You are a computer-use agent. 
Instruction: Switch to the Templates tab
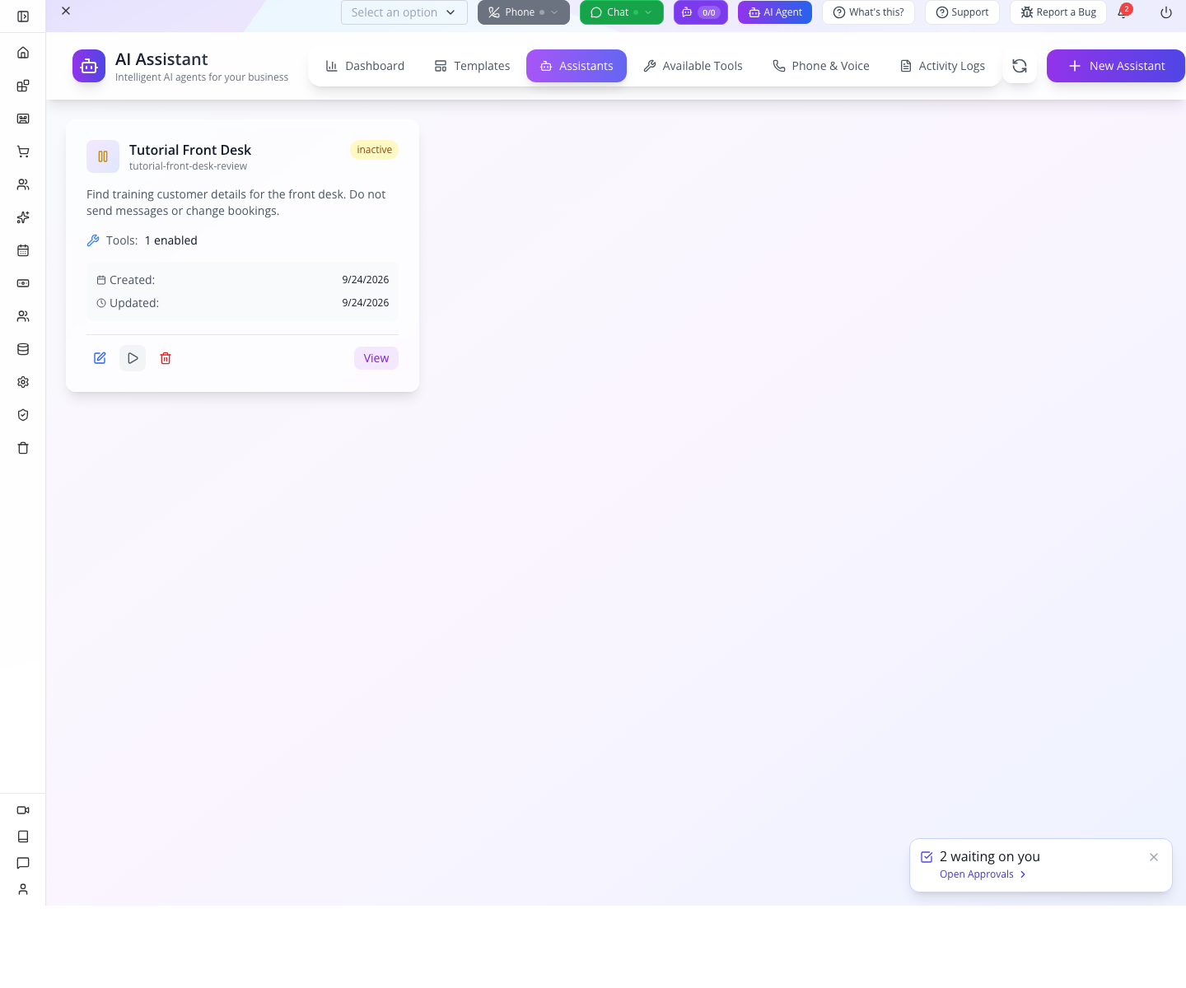click(473, 66)
